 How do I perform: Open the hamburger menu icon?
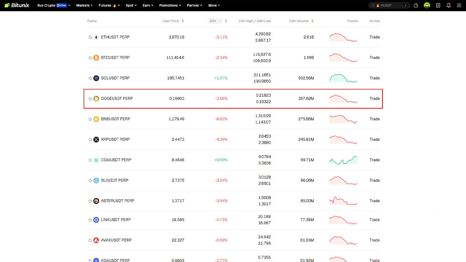[459, 5]
